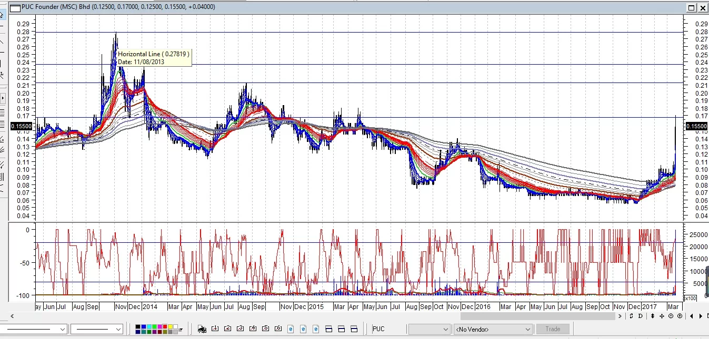The height and width of the screenshot is (339, 709).
Task: Click the D periodicity button
Action: [641, 316]
